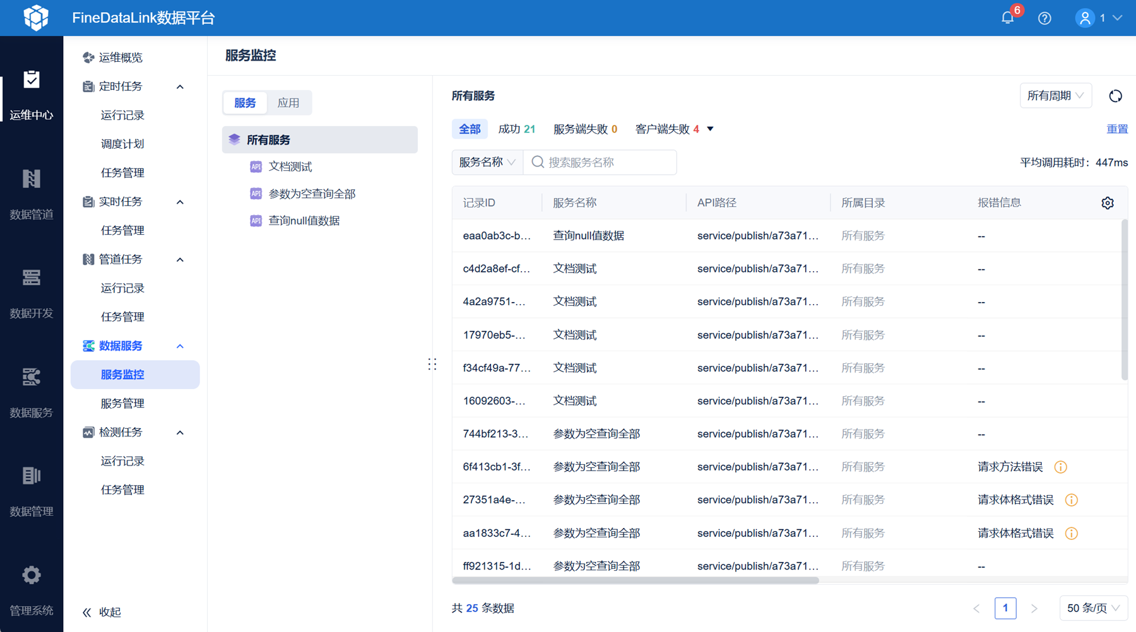Screen dimensions: 1136x632
Task: Select 所有服务 in the service tree
Action: point(320,139)
